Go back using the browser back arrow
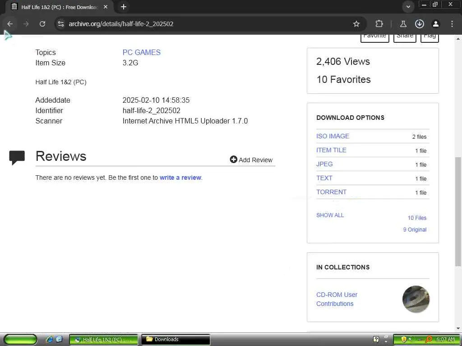Image resolution: width=462 pixels, height=346 pixels. click(10, 24)
